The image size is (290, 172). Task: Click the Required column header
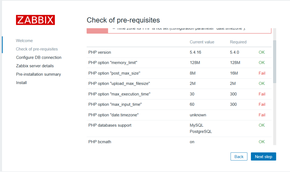[x=238, y=42]
